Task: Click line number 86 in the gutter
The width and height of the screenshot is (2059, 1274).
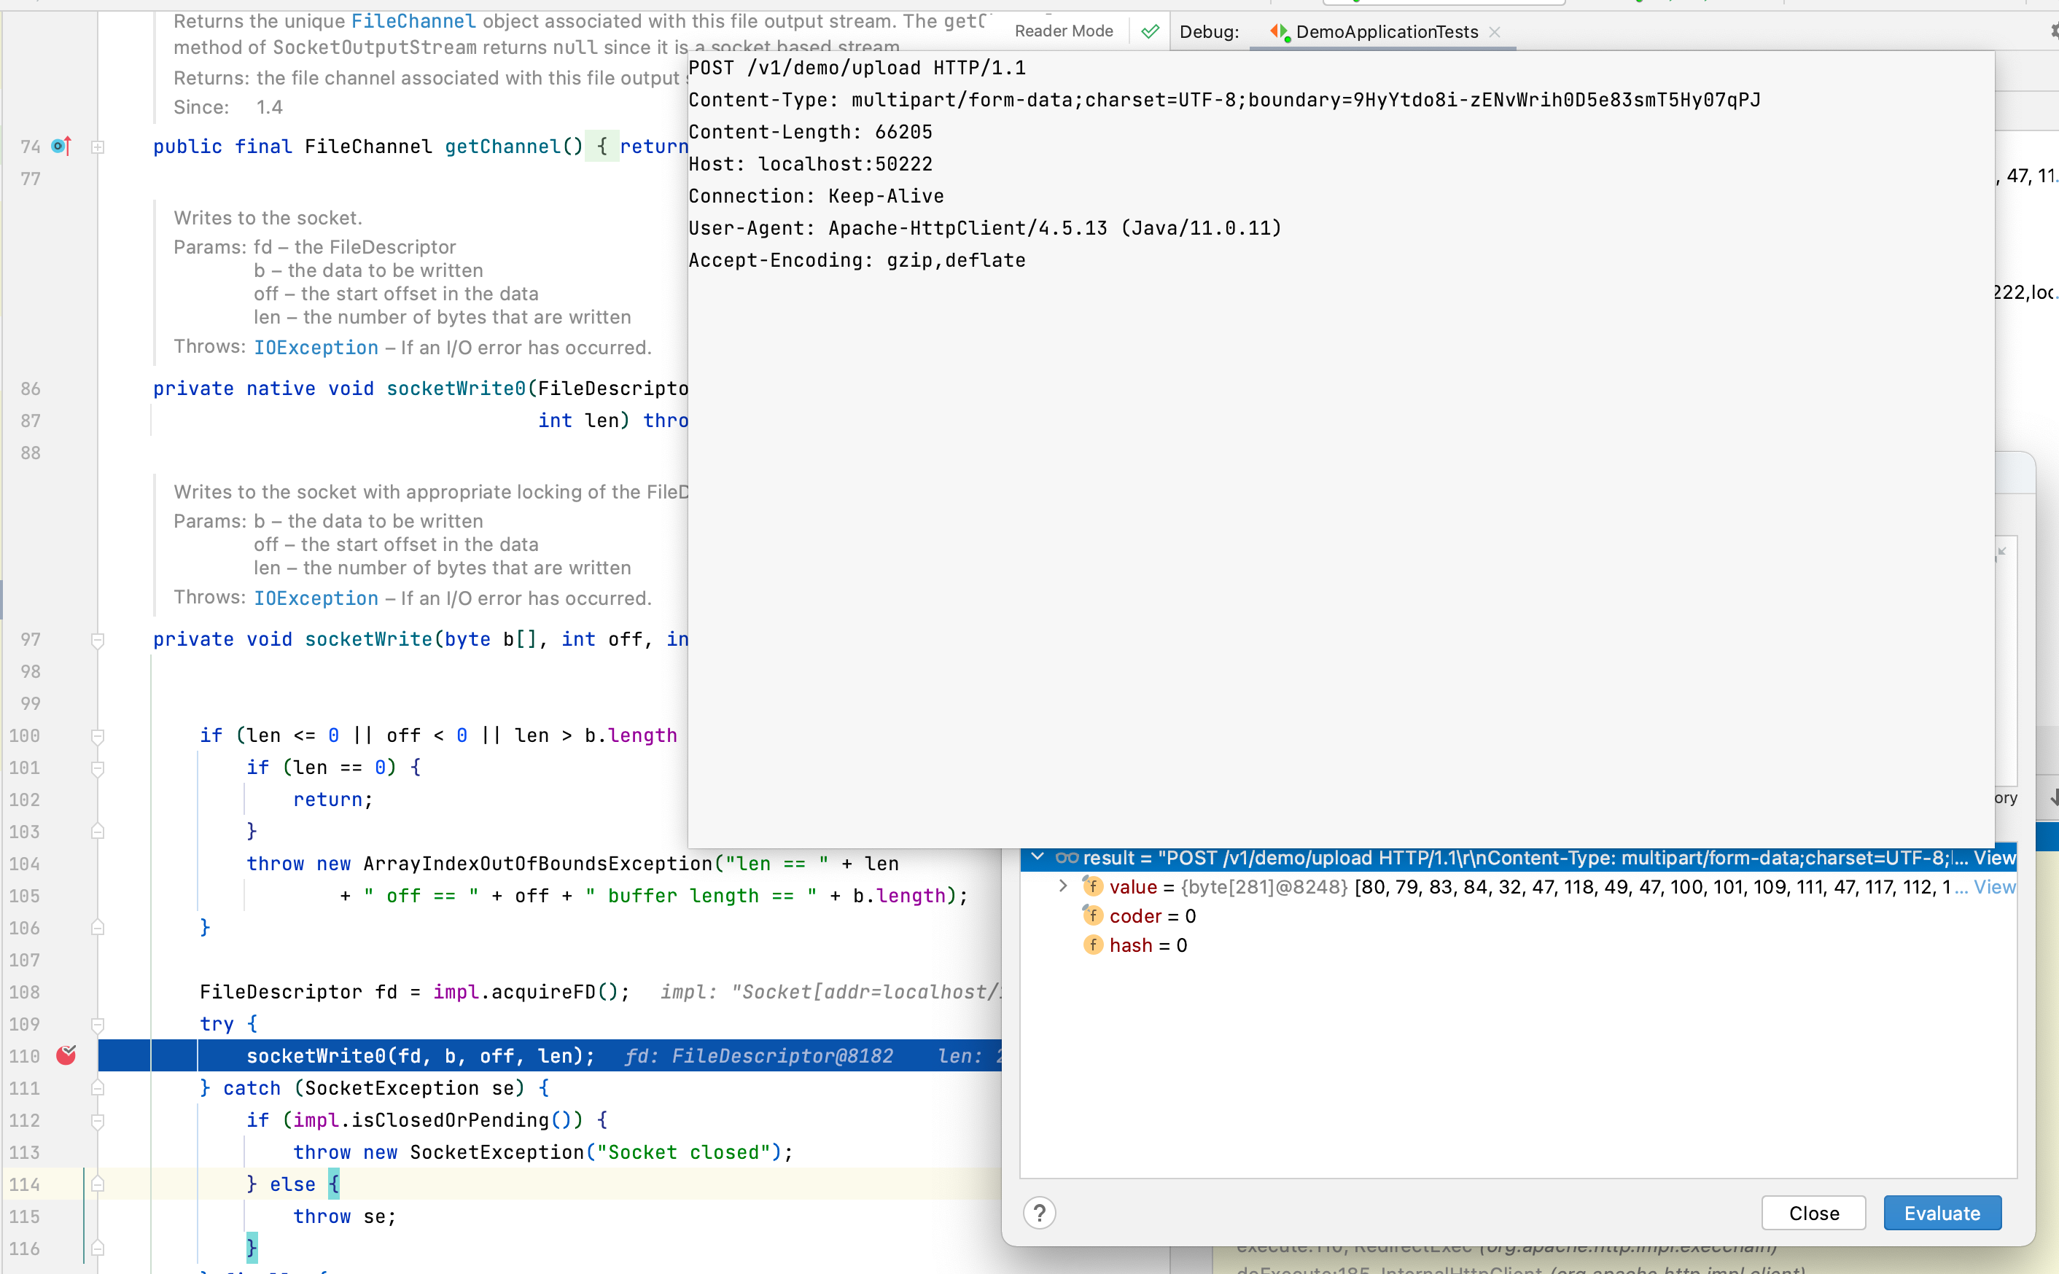Action: pos(31,388)
